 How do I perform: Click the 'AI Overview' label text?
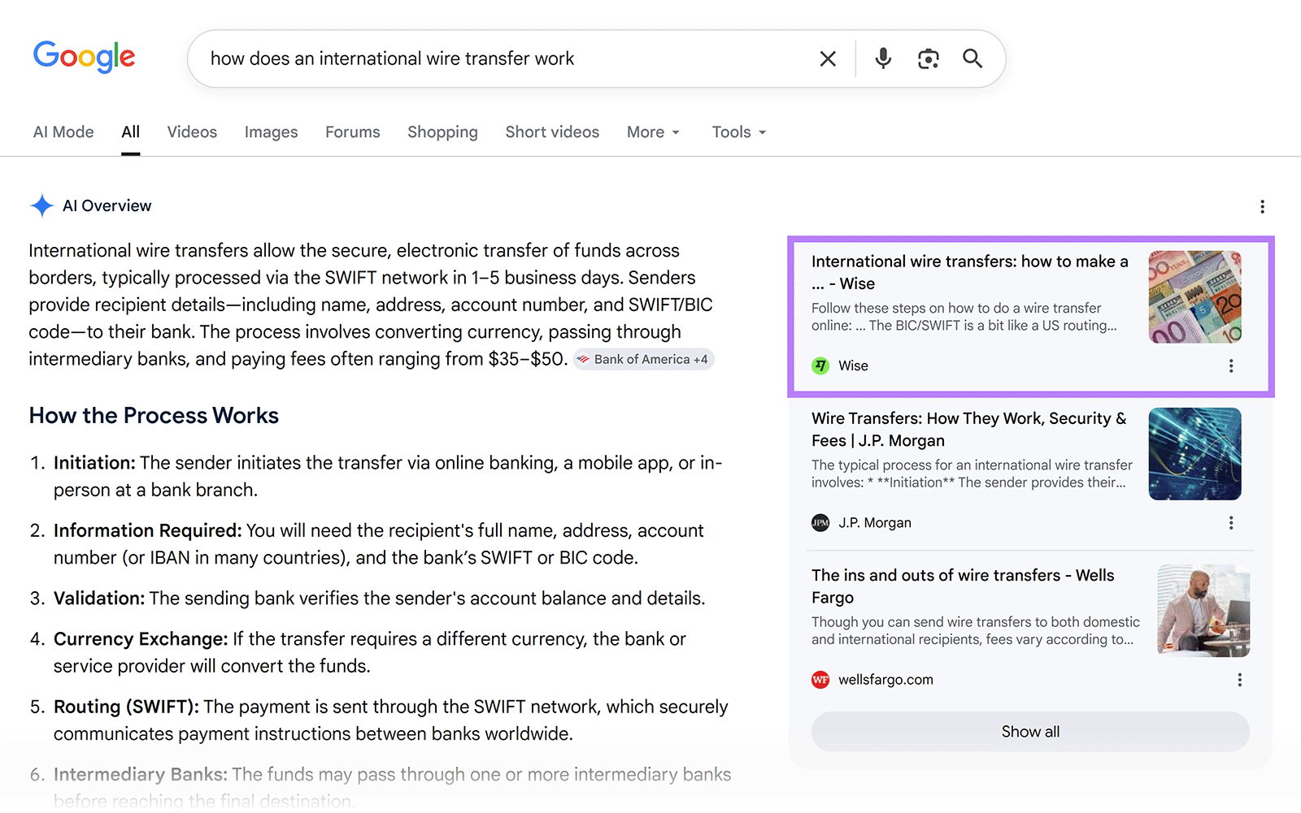107,205
